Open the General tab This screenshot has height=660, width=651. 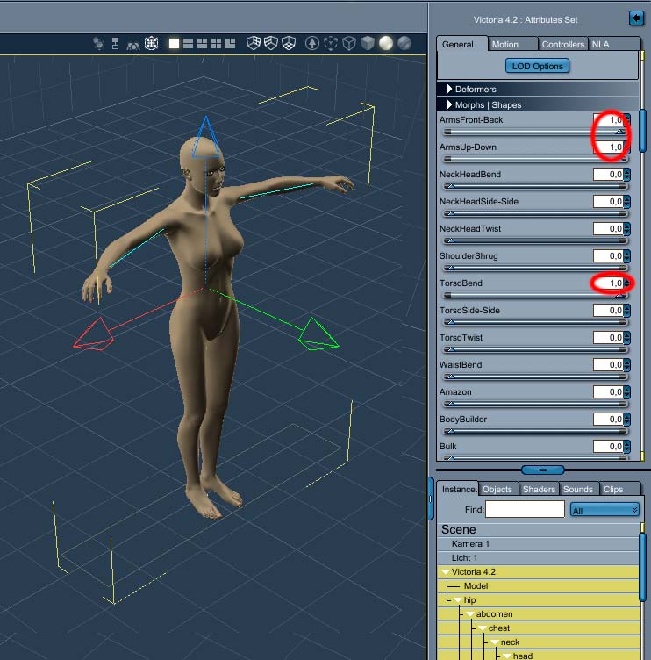click(x=462, y=45)
